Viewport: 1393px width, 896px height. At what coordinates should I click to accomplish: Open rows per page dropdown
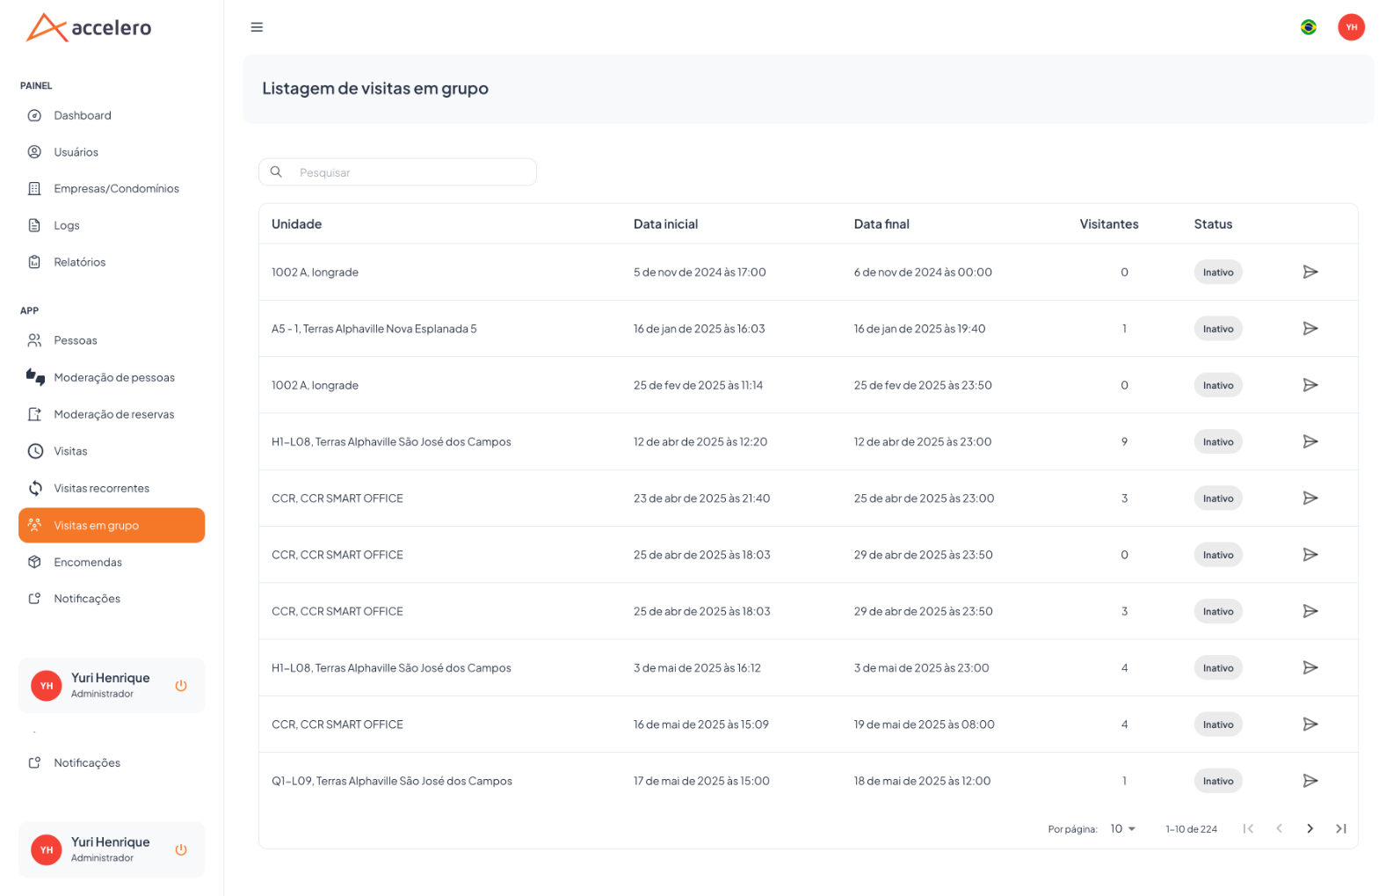click(1123, 829)
